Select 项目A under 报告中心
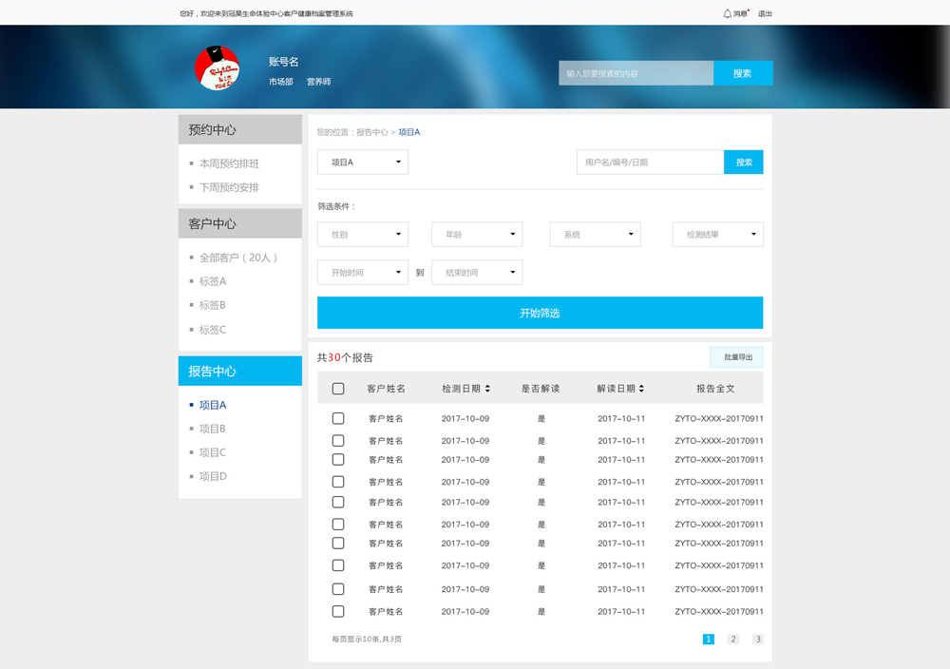This screenshot has width=950, height=669. point(213,405)
